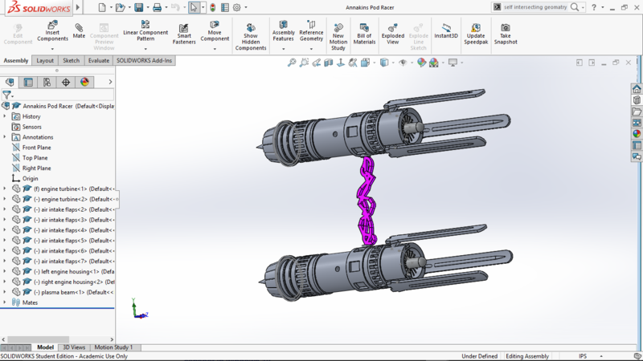Expand left engine housing<1> component
The image size is (643, 361).
pyautogui.click(x=5, y=271)
